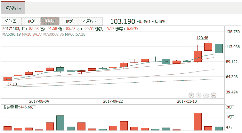Click the 收: 90.51 close readout

[85, 29]
